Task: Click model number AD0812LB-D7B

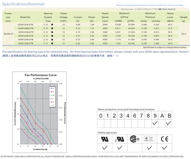Action: click(26, 25)
